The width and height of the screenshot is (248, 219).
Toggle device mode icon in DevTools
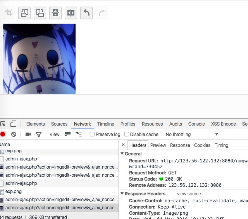pyautogui.click(x=13, y=124)
